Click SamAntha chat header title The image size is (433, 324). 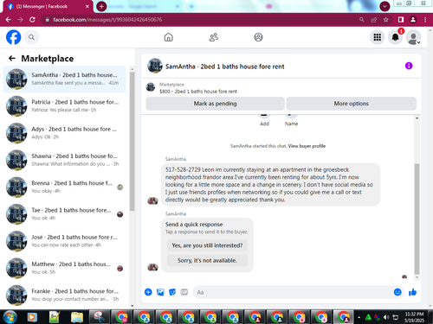[224, 67]
